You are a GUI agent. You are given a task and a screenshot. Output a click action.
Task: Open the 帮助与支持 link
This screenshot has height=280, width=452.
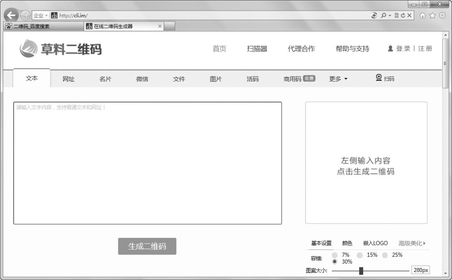point(352,49)
